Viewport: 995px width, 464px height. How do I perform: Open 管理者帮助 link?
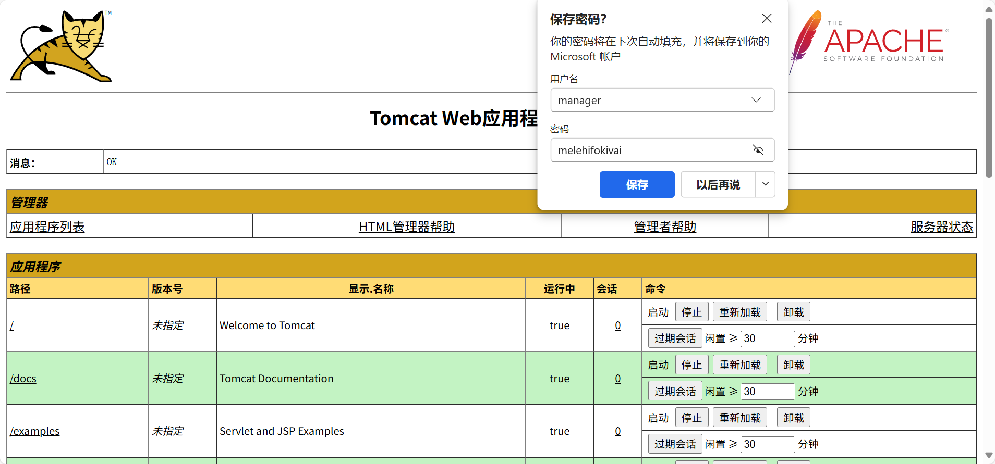coord(665,227)
